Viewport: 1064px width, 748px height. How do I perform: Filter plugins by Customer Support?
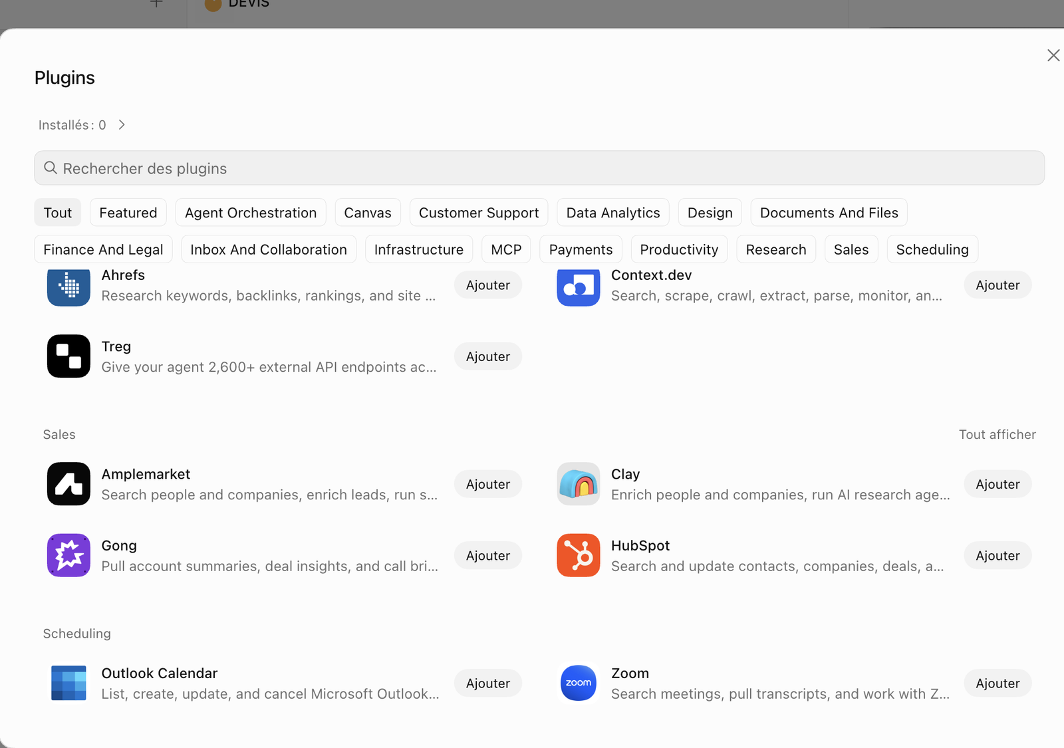coord(479,213)
